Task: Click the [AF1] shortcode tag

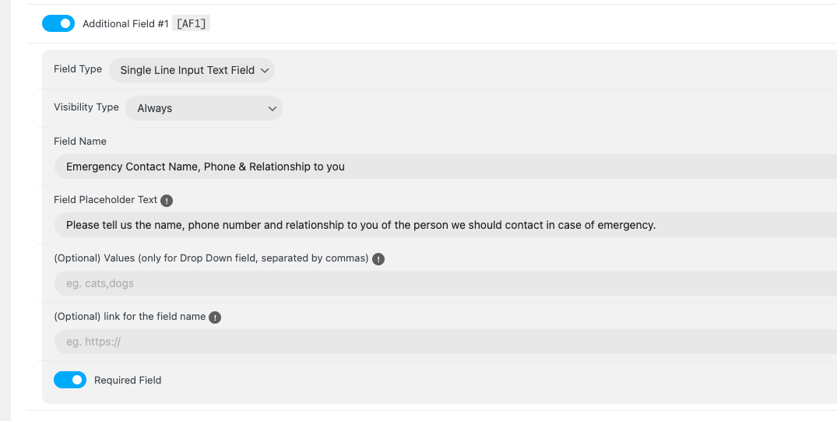Action: click(x=191, y=23)
